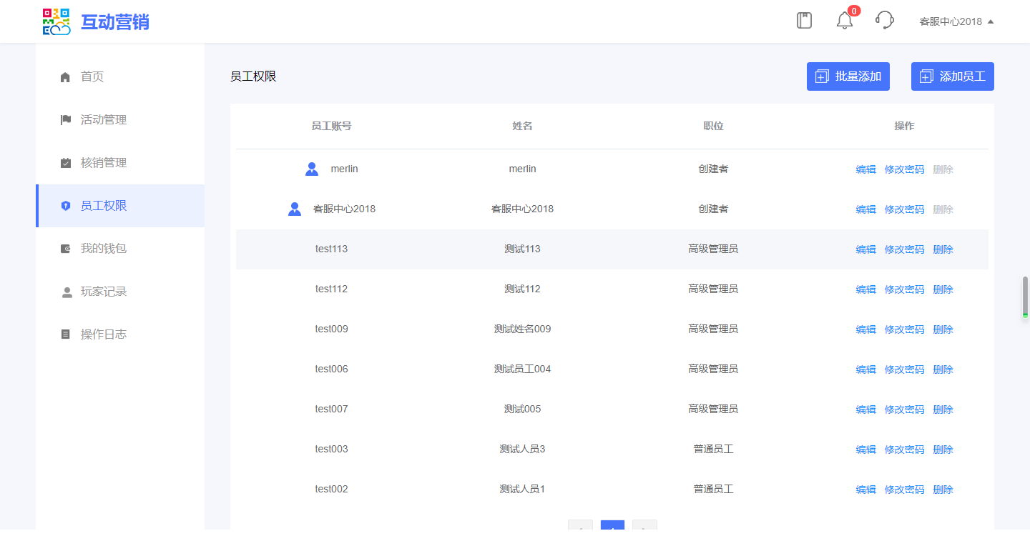This screenshot has width=1030, height=541.
Task: Click the person icon beside 玩家记录
Action: point(67,292)
